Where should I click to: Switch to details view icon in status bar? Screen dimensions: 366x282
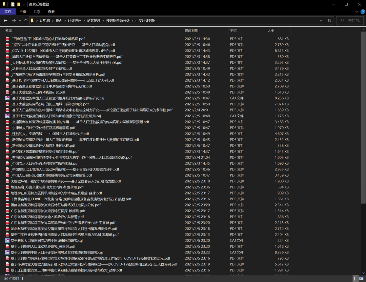354,279
